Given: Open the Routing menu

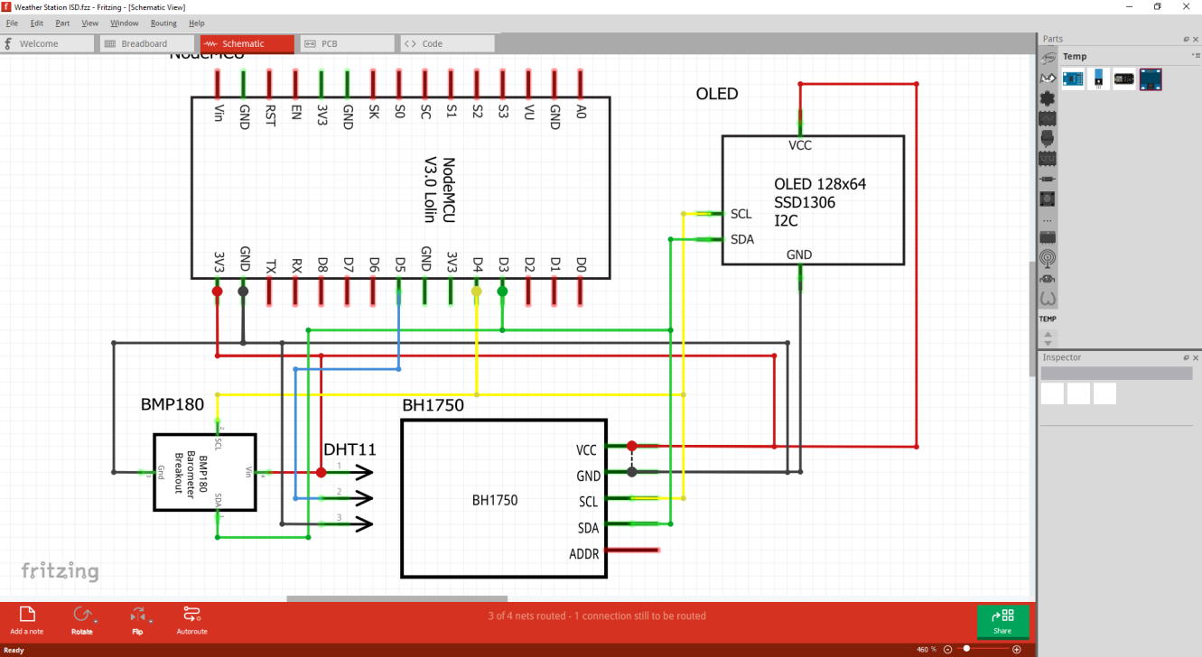Looking at the screenshot, I should 163,23.
